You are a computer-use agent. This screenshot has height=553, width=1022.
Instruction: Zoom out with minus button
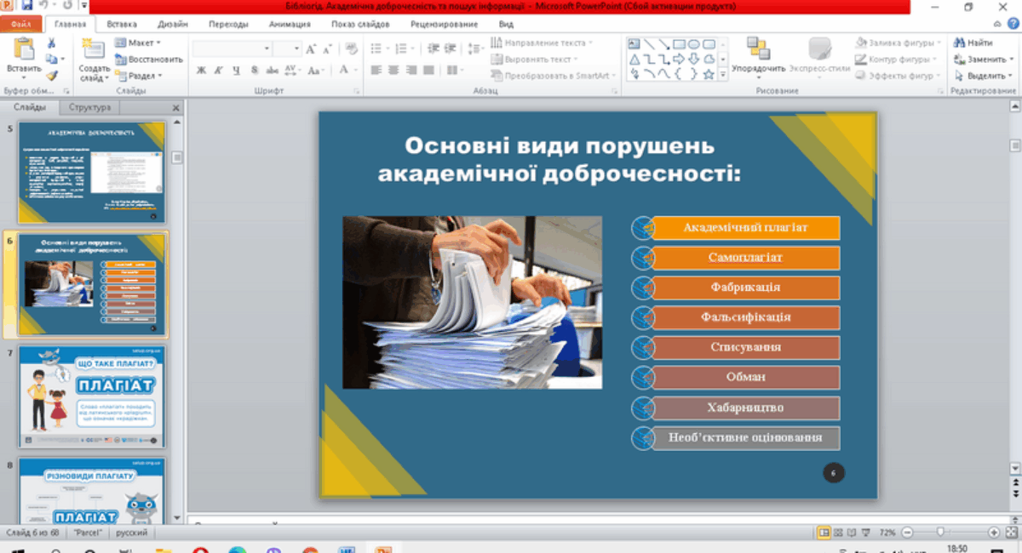click(x=906, y=532)
